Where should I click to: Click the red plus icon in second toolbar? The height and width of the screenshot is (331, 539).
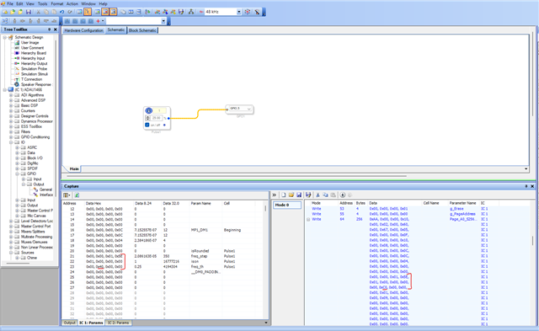tap(99, 21)
